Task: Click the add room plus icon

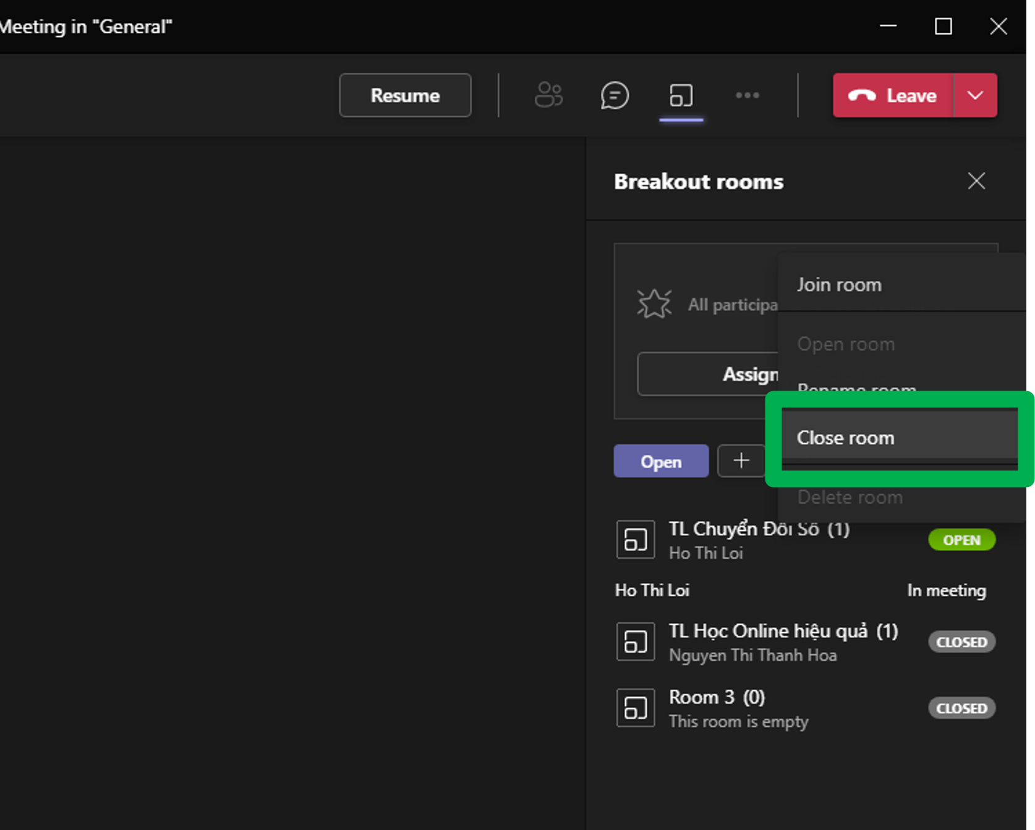Action: click(x=741, y=460)
